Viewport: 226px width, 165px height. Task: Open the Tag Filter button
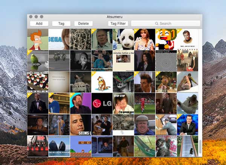coord(118,23)
